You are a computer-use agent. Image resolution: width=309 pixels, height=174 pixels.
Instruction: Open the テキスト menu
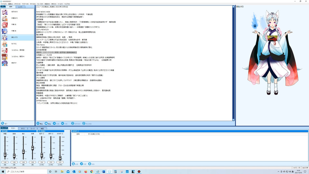tap(17, 4)
